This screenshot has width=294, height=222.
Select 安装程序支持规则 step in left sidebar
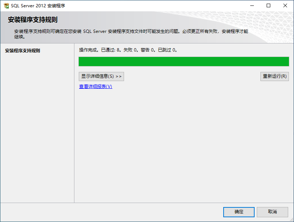click(x=23, y=51)
